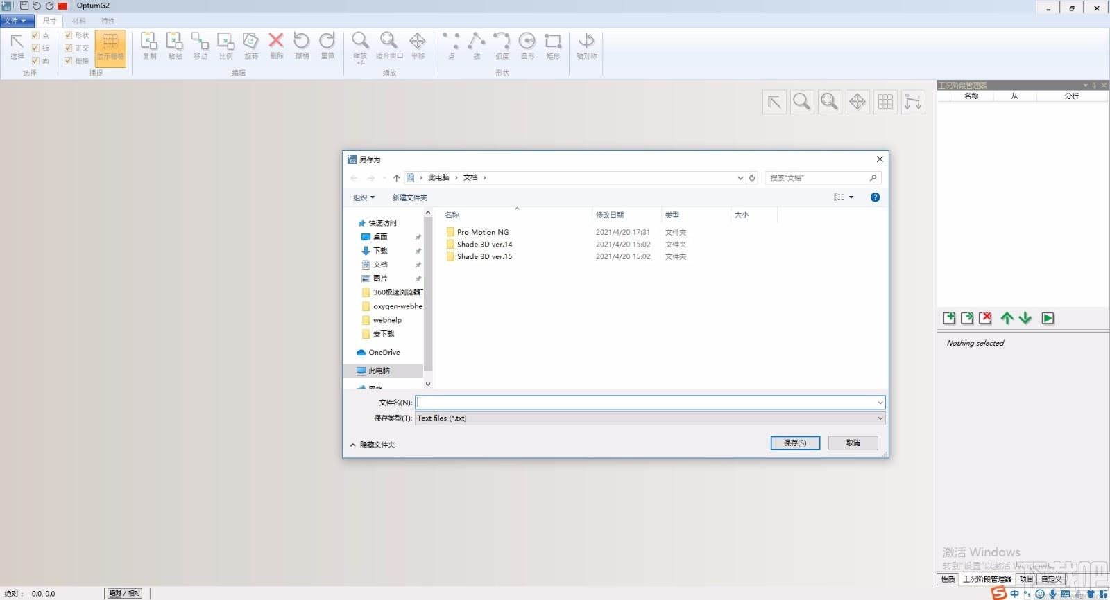Toggle the 正交 snap checkbox
The width and height of the screenshot is (1110, 600).
click(68, 48)
